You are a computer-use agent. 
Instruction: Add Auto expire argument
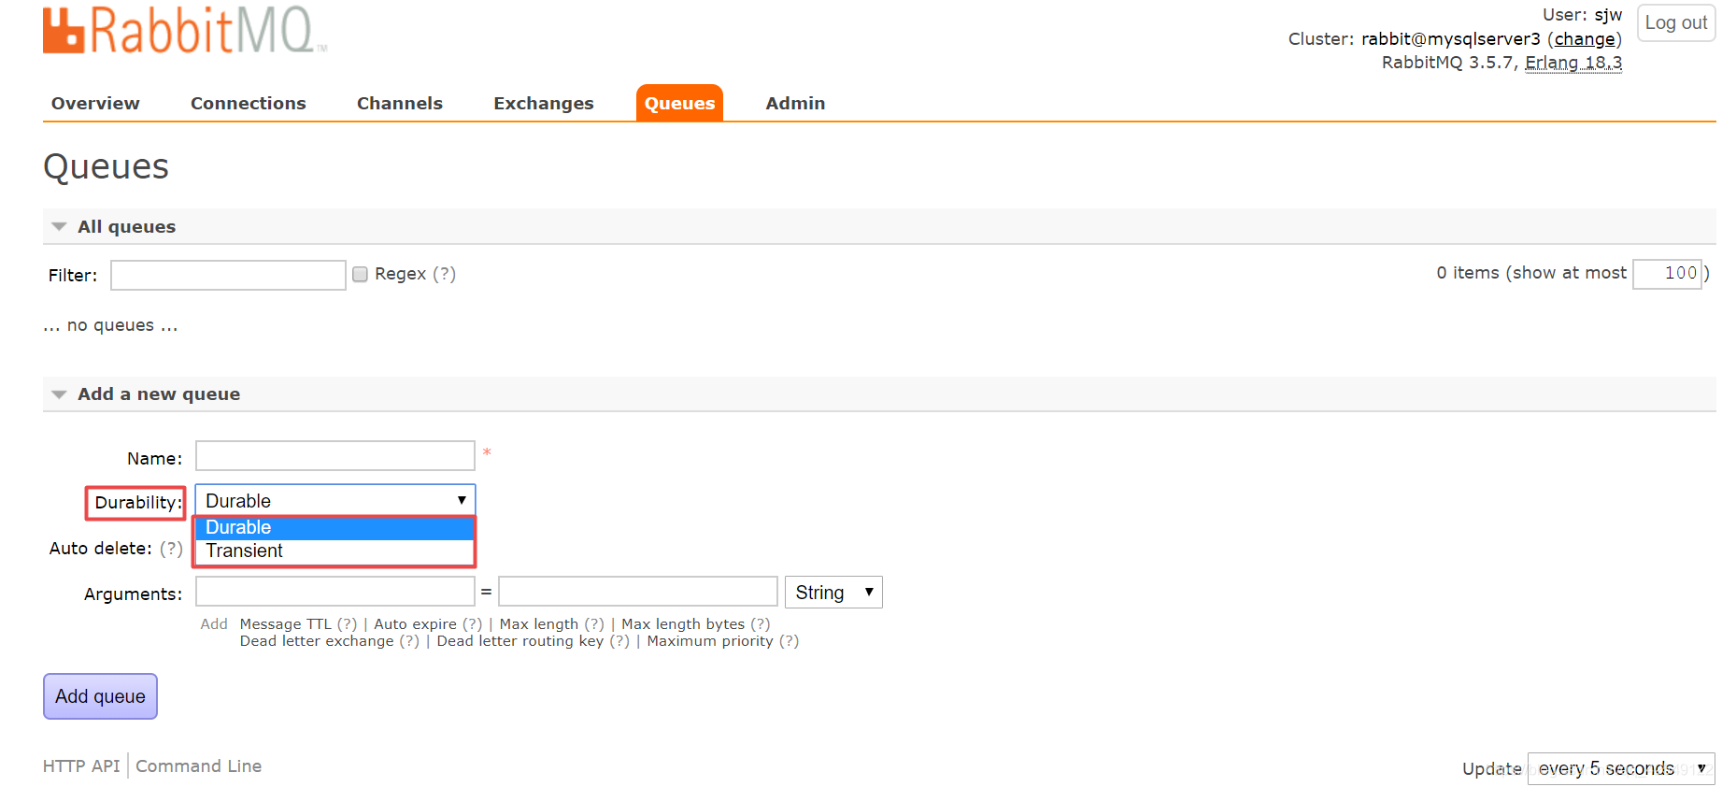(416, 624)
